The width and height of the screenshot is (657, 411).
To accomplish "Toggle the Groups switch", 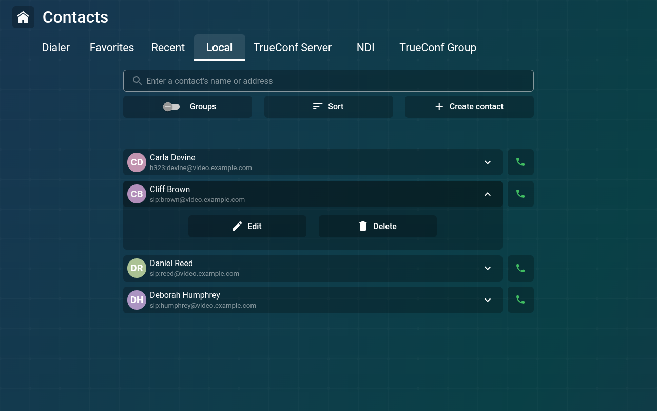I will [x=171, y=107].
